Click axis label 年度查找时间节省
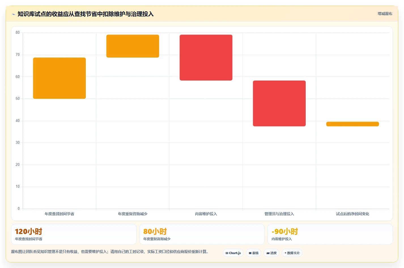 pyautogui.click(x=59, y=214)
